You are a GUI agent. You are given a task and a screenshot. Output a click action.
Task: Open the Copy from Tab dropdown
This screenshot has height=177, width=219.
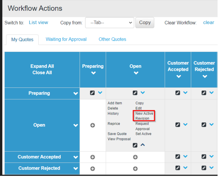tap(109, 23)
